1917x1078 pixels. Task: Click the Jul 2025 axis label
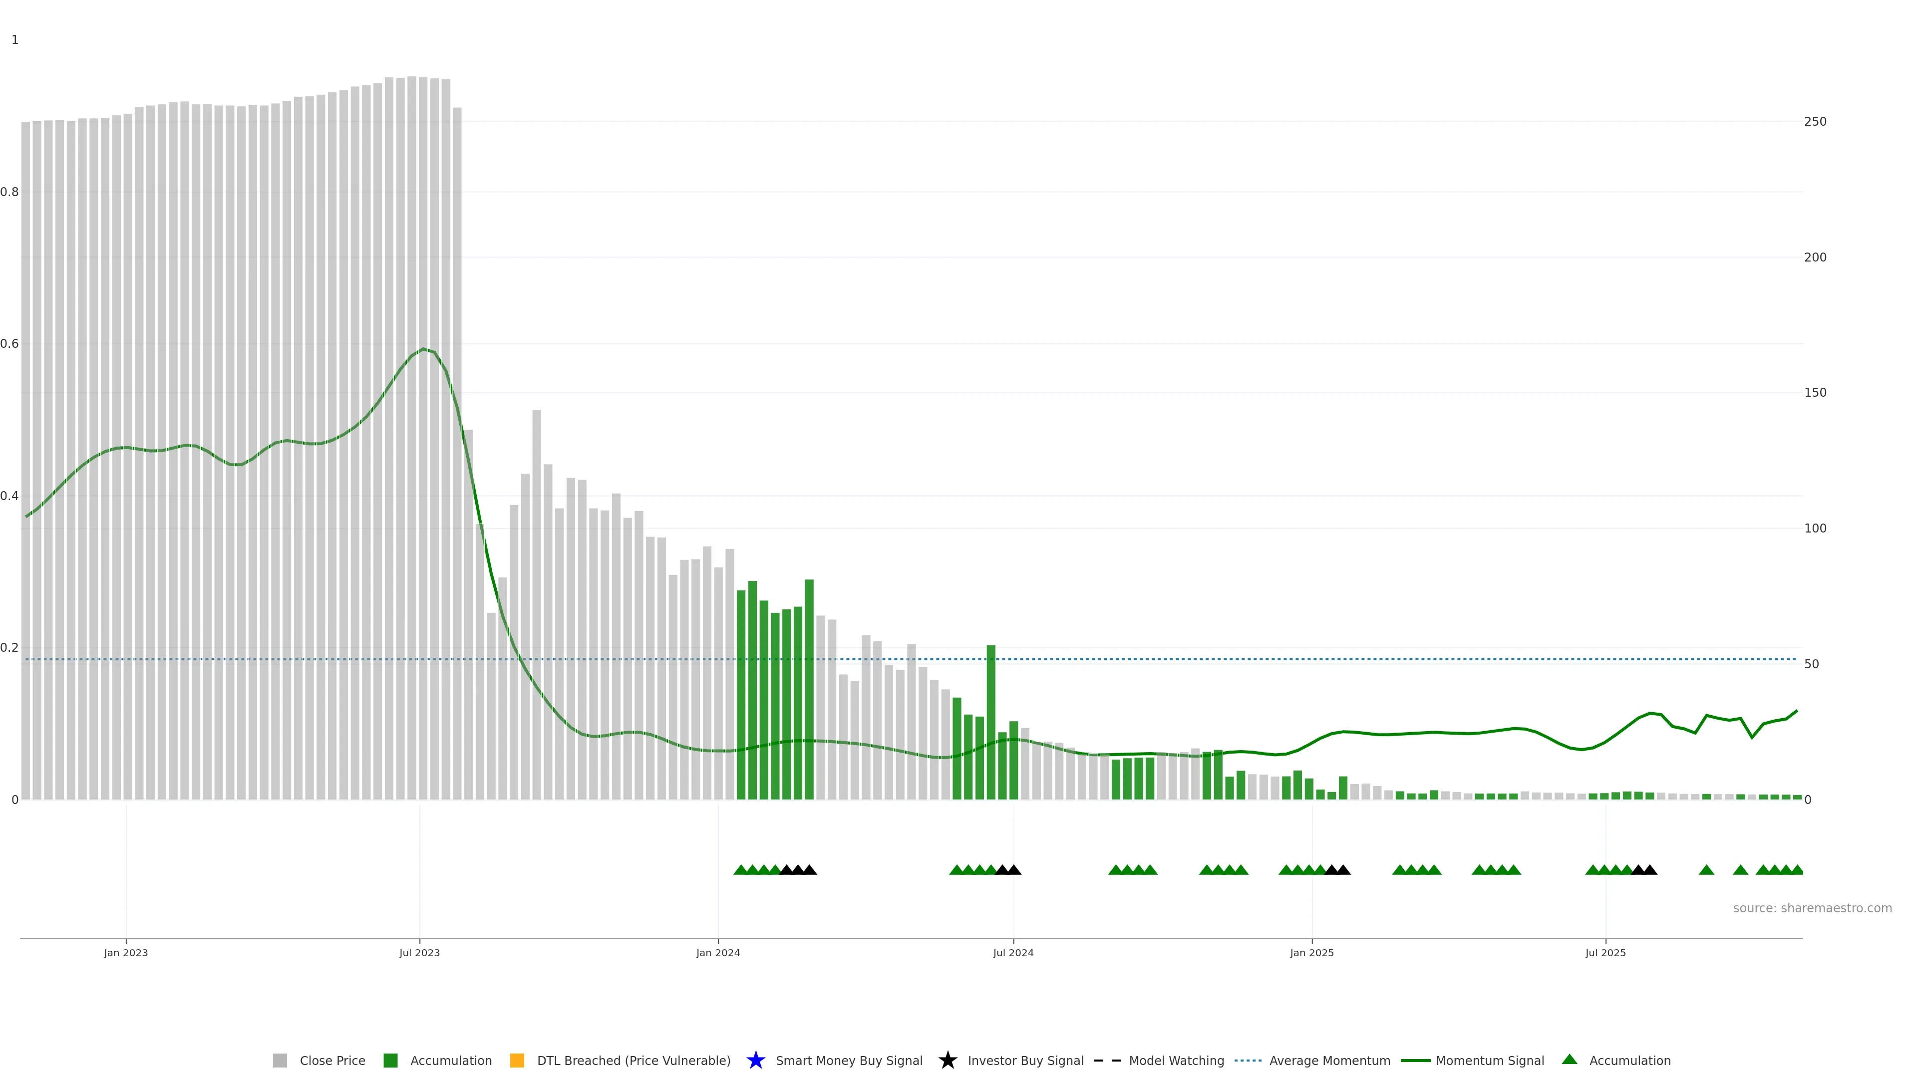click(1605, 953)
